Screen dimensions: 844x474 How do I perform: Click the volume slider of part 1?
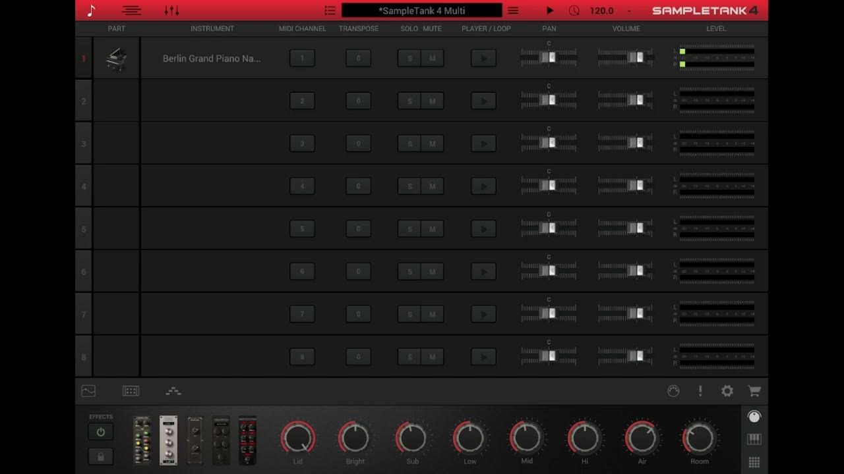pos(626,57)
